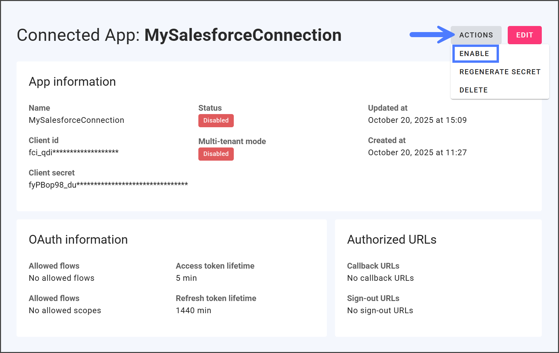Click the Disabled badge under Multi-tenant mode

click(x=216, y=154)
